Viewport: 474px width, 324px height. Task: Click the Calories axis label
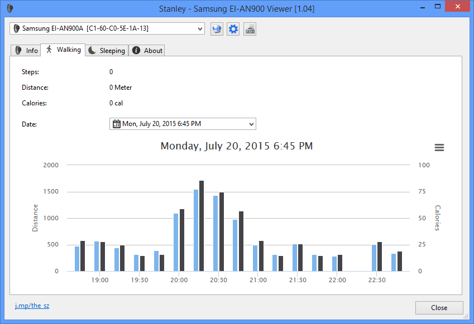click(438, 218)
